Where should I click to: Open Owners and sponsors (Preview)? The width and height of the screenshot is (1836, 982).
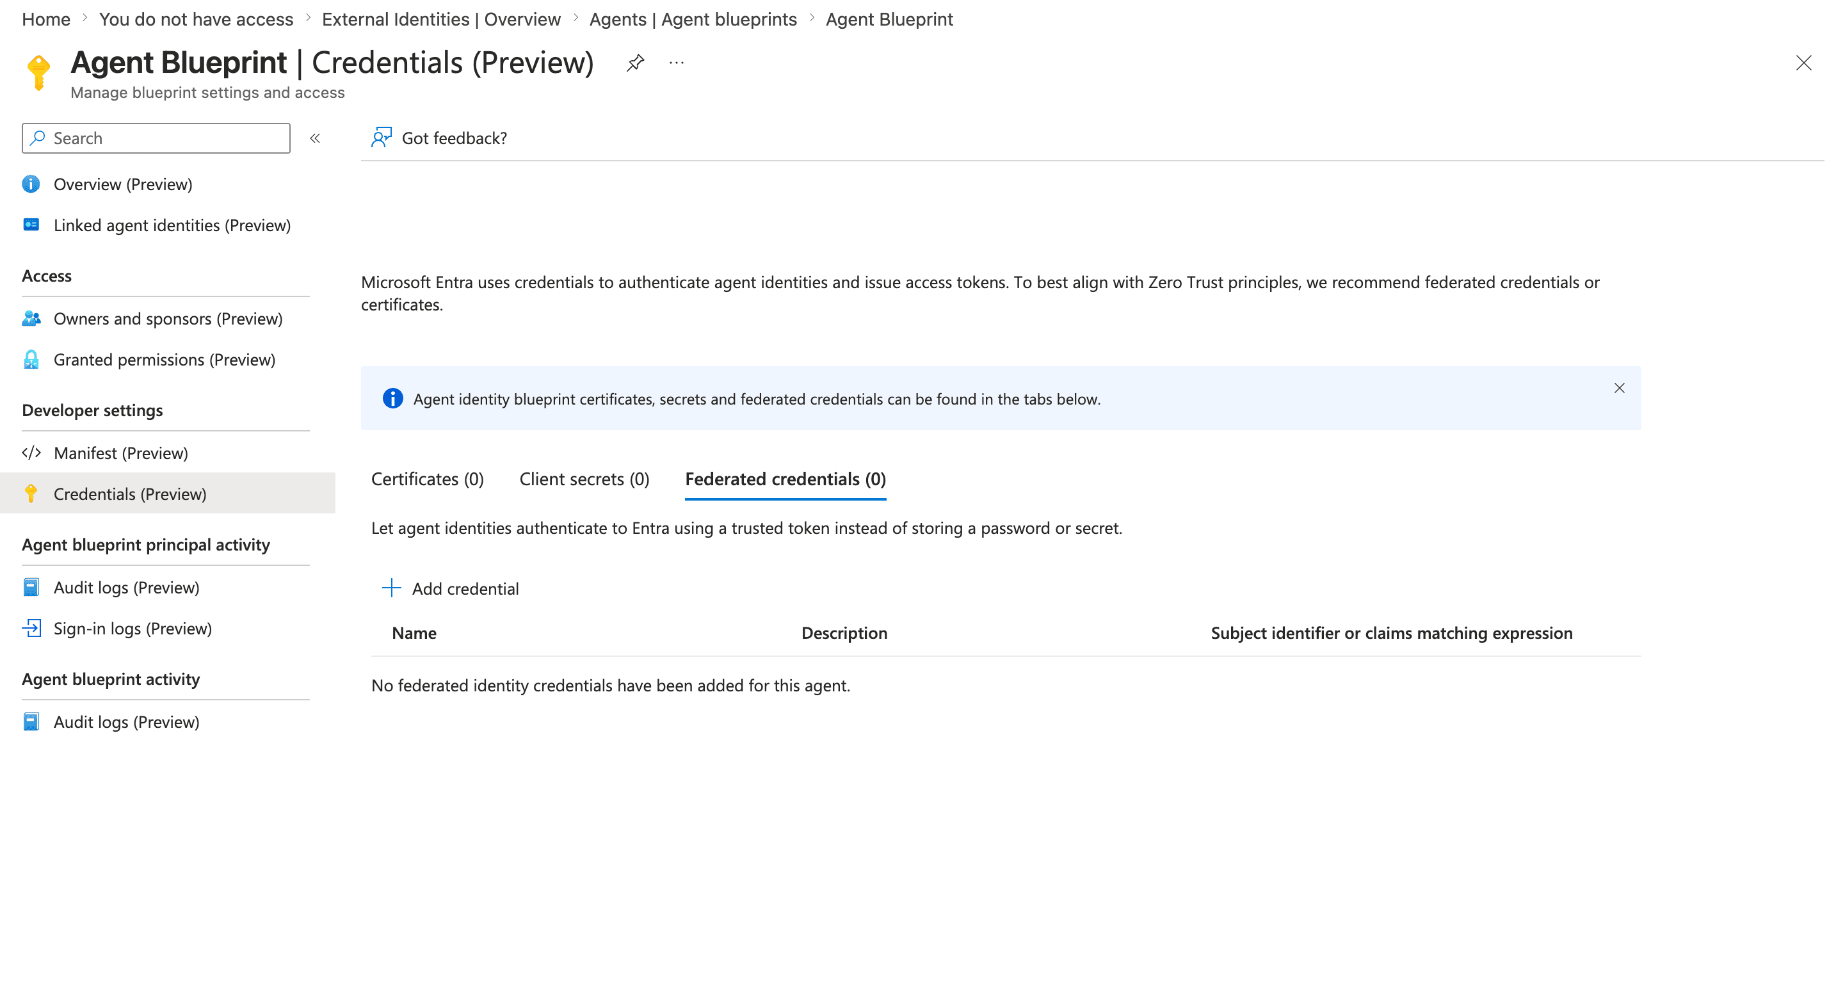169,321
